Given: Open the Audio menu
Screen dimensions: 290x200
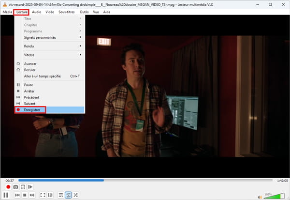Looking at the screenshot, I should [36, 12].
